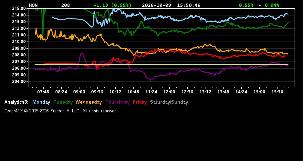Click the 205.00 y-axis label
Viewport: 303px width, 161px height.
(19, 75)
